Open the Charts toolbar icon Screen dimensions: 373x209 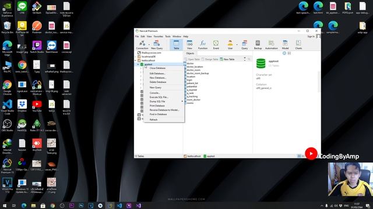click(x=298, y=45)
